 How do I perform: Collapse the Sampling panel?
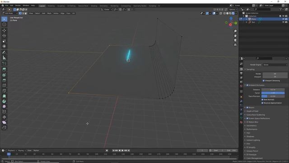(251, 69)
